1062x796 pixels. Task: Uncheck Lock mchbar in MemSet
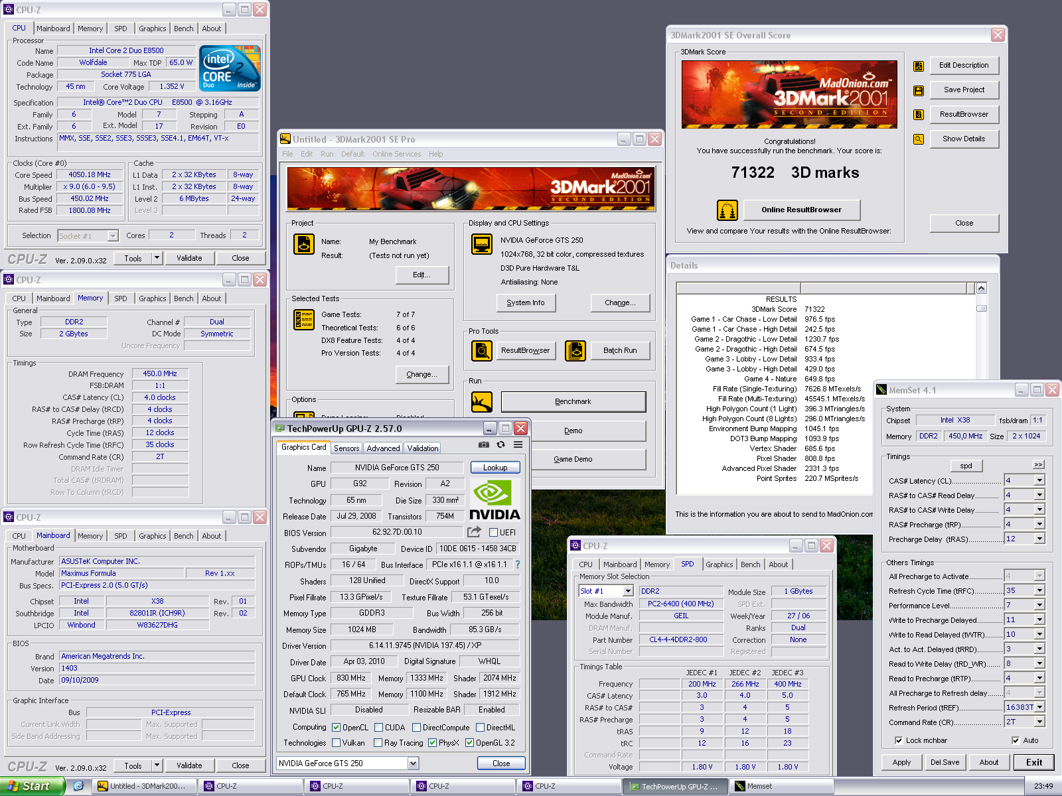point(899,740)
